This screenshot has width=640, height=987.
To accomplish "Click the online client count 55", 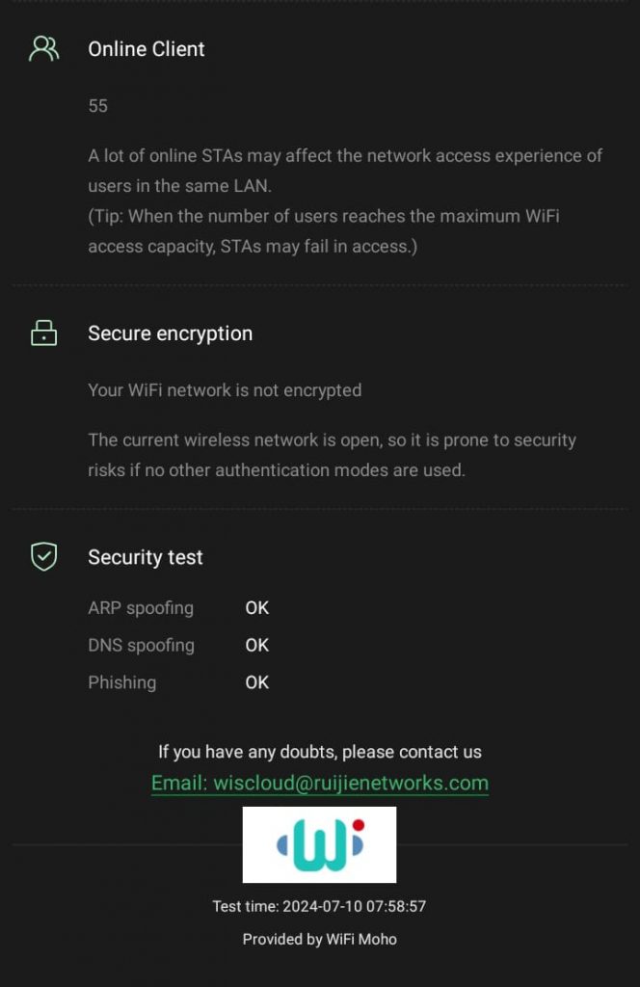I will [x=98, y=106].
